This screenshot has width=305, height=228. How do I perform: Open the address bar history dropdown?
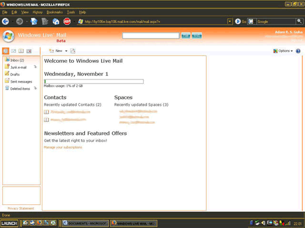(x=230, y=21)
